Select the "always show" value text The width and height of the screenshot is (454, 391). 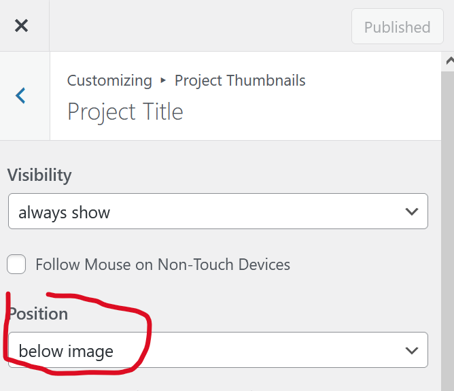click(x=65, y=213)
